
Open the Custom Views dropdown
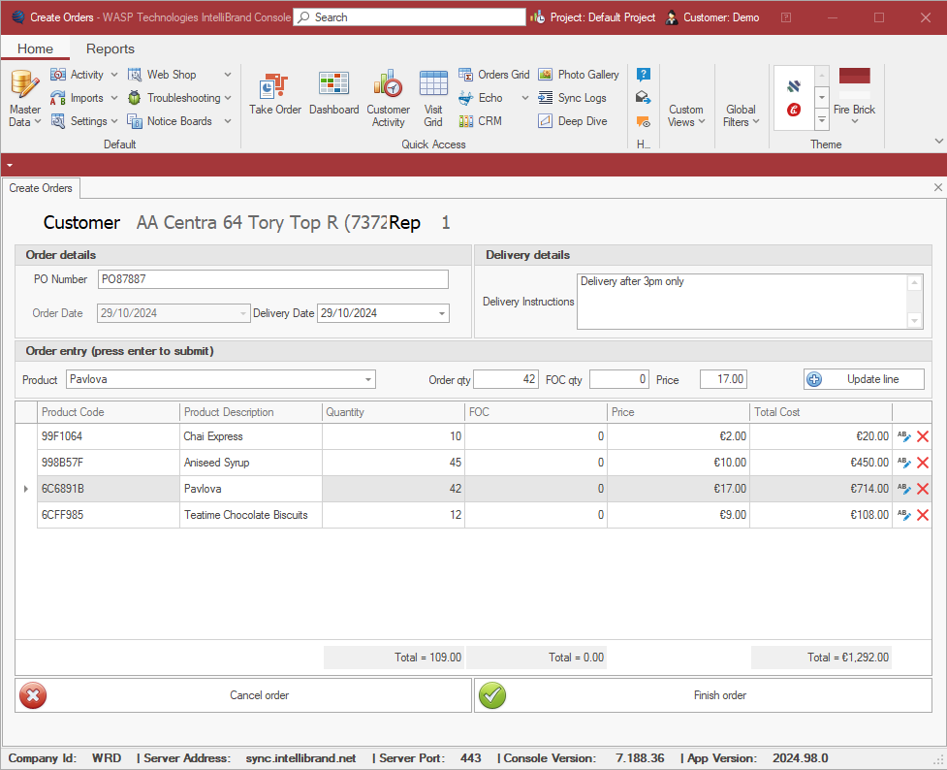pyautogui.click(x=686, y=115)
